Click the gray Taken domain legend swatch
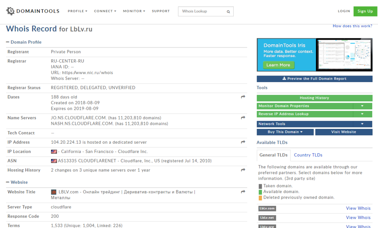Viewport: 378px width, 228px height. click(260, 186)
